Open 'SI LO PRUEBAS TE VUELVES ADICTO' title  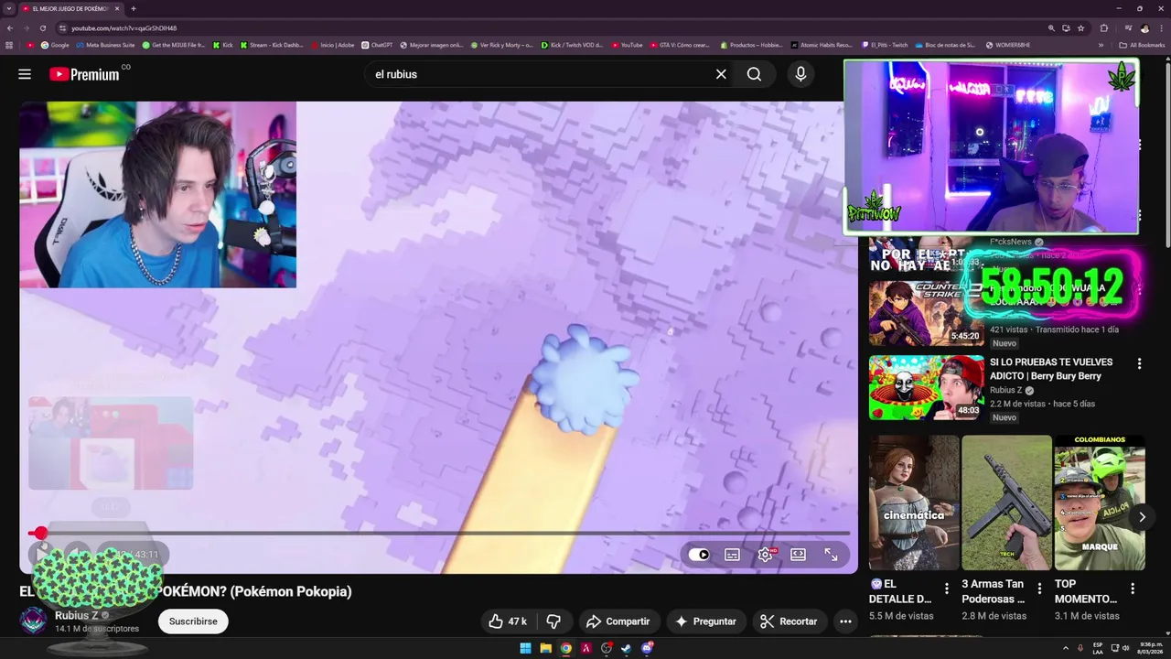click(1051, 369)
